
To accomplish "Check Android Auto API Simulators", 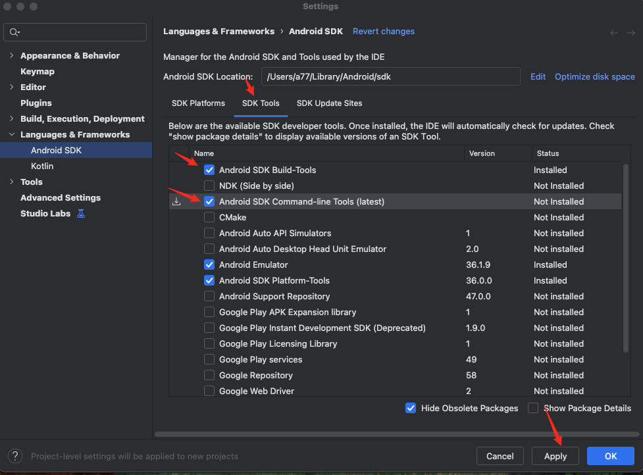I will [x=209, y=233].
